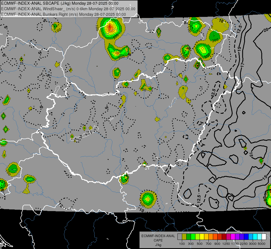The height and width of the screenshot is (249, 271).
Task: Click the gray first swatch in CAPE legend
Action: 180,237
